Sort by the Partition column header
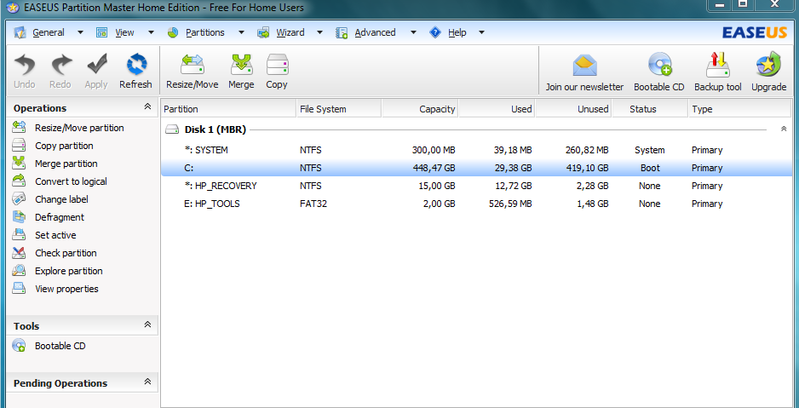Screen dimensions: 799x408 click(x=228, y=109)
